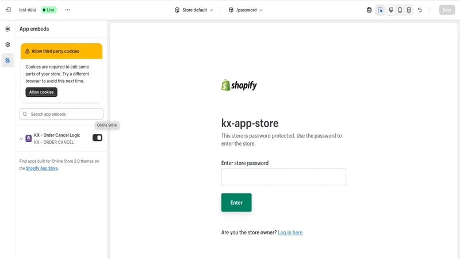Screen dimensions: 460x259
Task: Click the KX Order Cancel app icon
Action: tap(28, 138)
